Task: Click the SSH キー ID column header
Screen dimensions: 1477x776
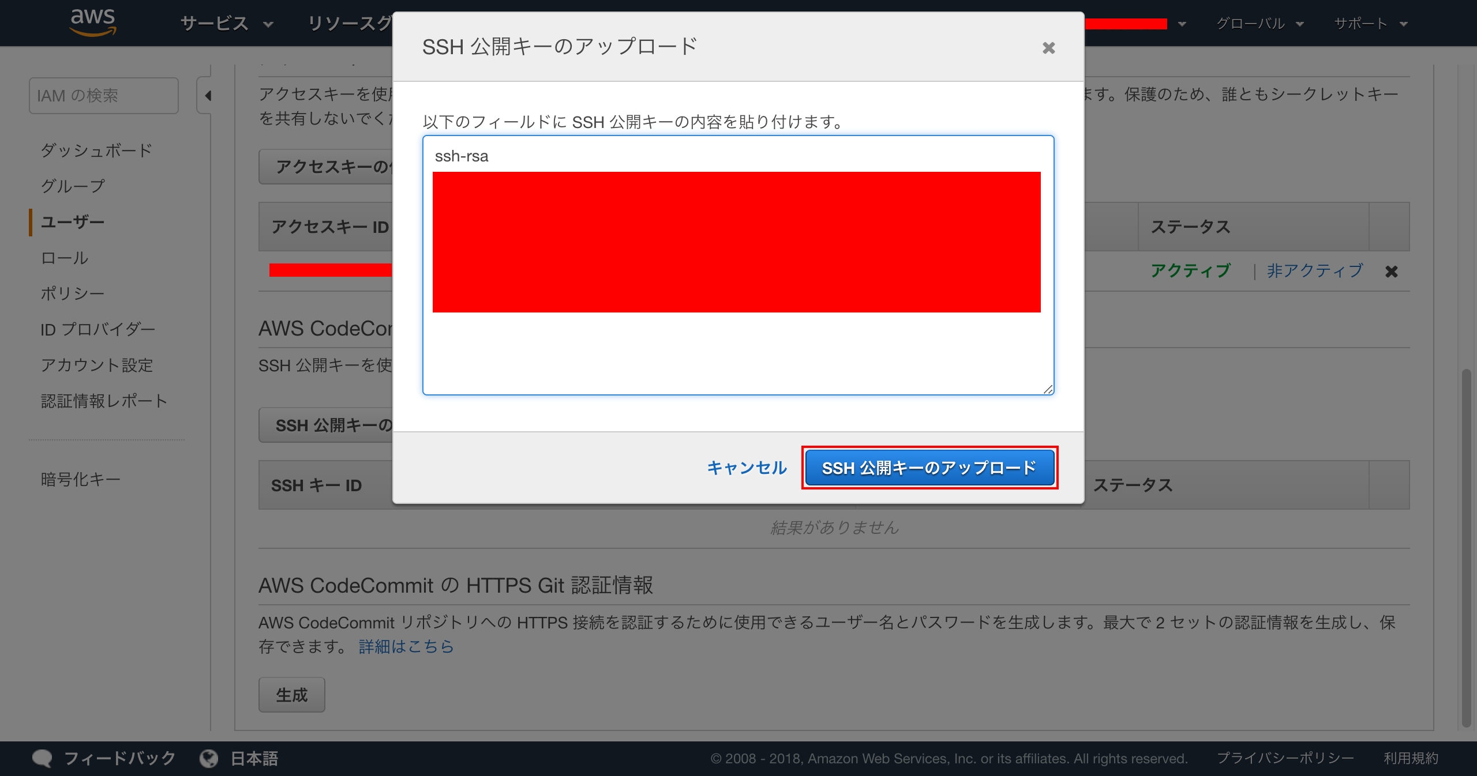Action: click(316, 485)
